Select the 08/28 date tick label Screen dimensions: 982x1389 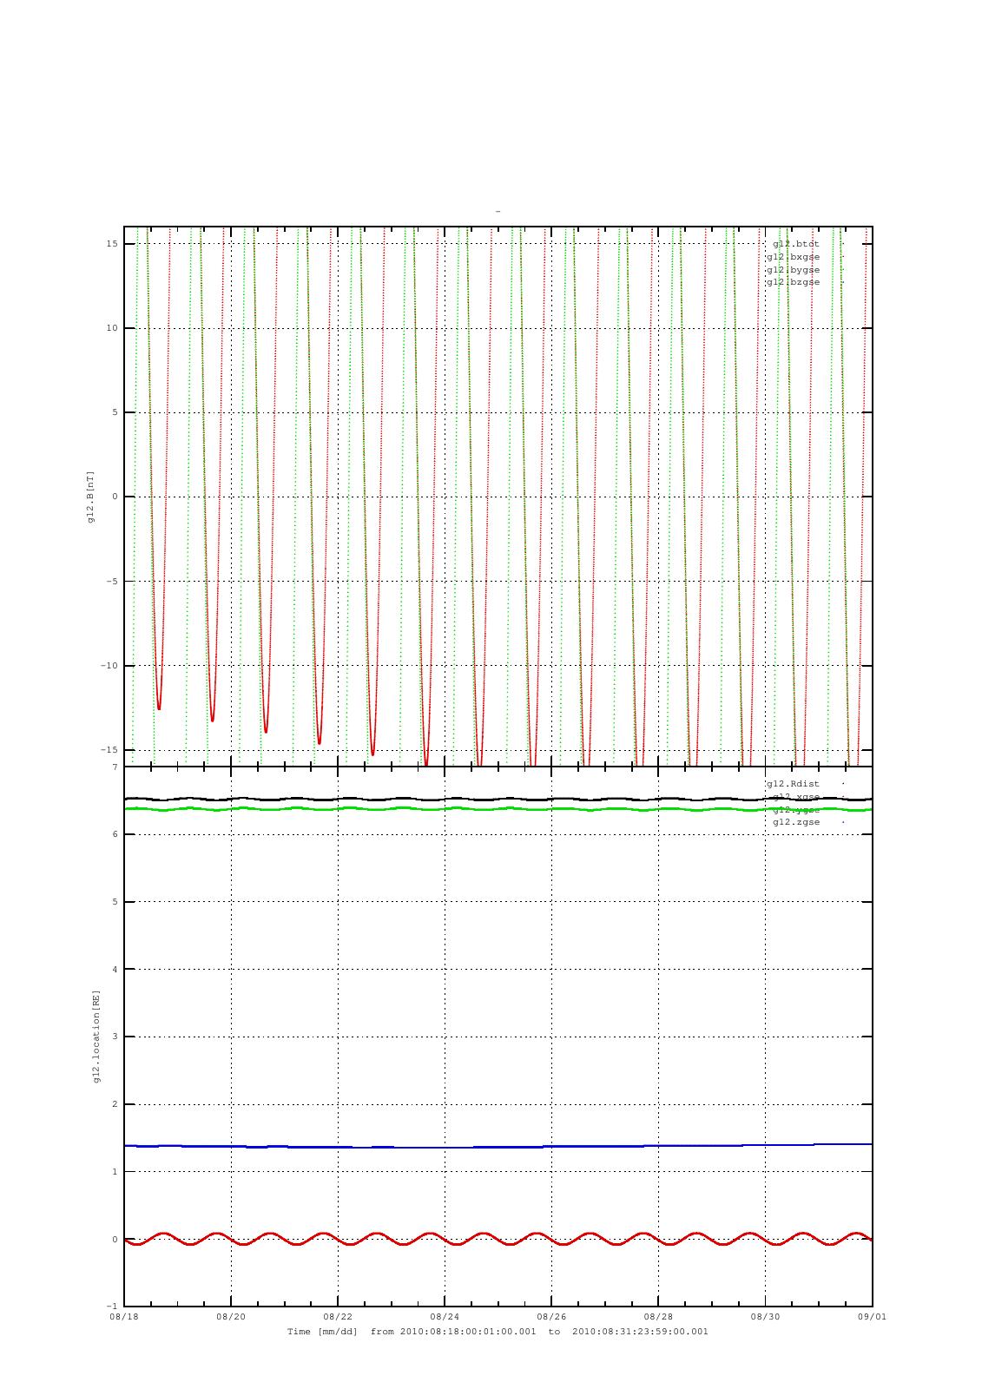(658, 1317)
